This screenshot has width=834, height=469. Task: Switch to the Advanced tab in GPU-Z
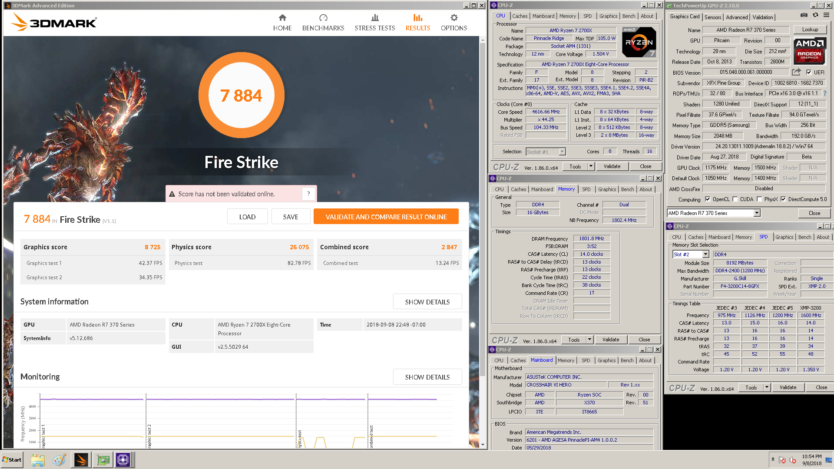pyautogui.click(x=737, y=17)
